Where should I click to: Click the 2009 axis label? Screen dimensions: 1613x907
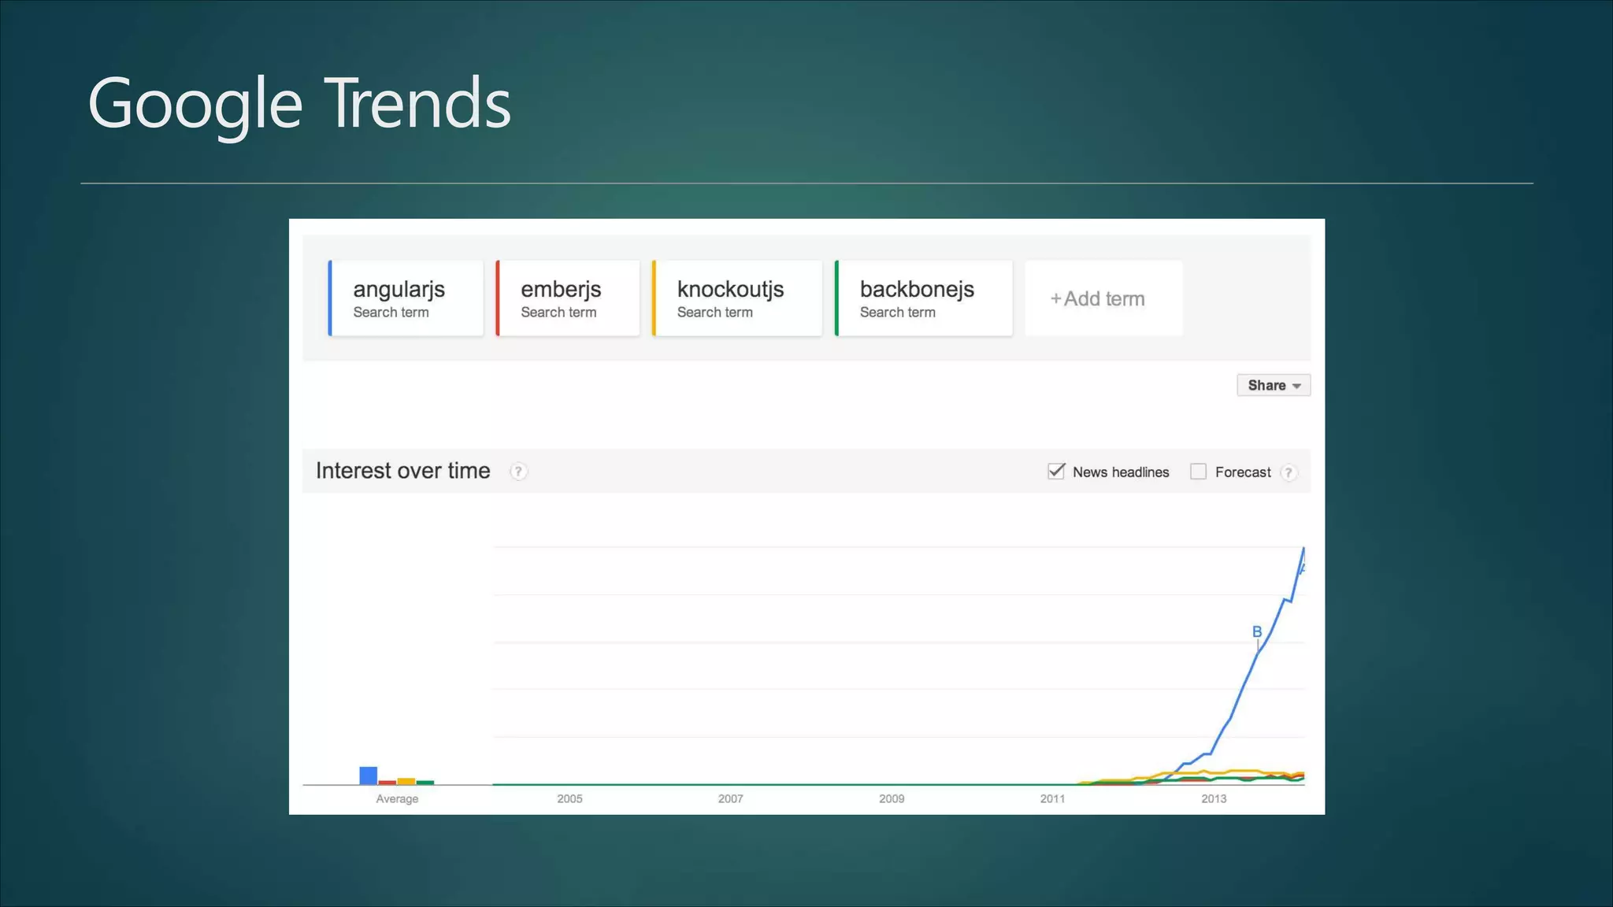(892, 798)
